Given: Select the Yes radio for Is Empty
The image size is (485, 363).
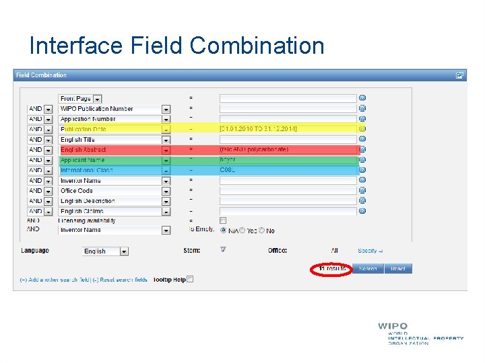Looking at the screenshot, I should point(243,231).
